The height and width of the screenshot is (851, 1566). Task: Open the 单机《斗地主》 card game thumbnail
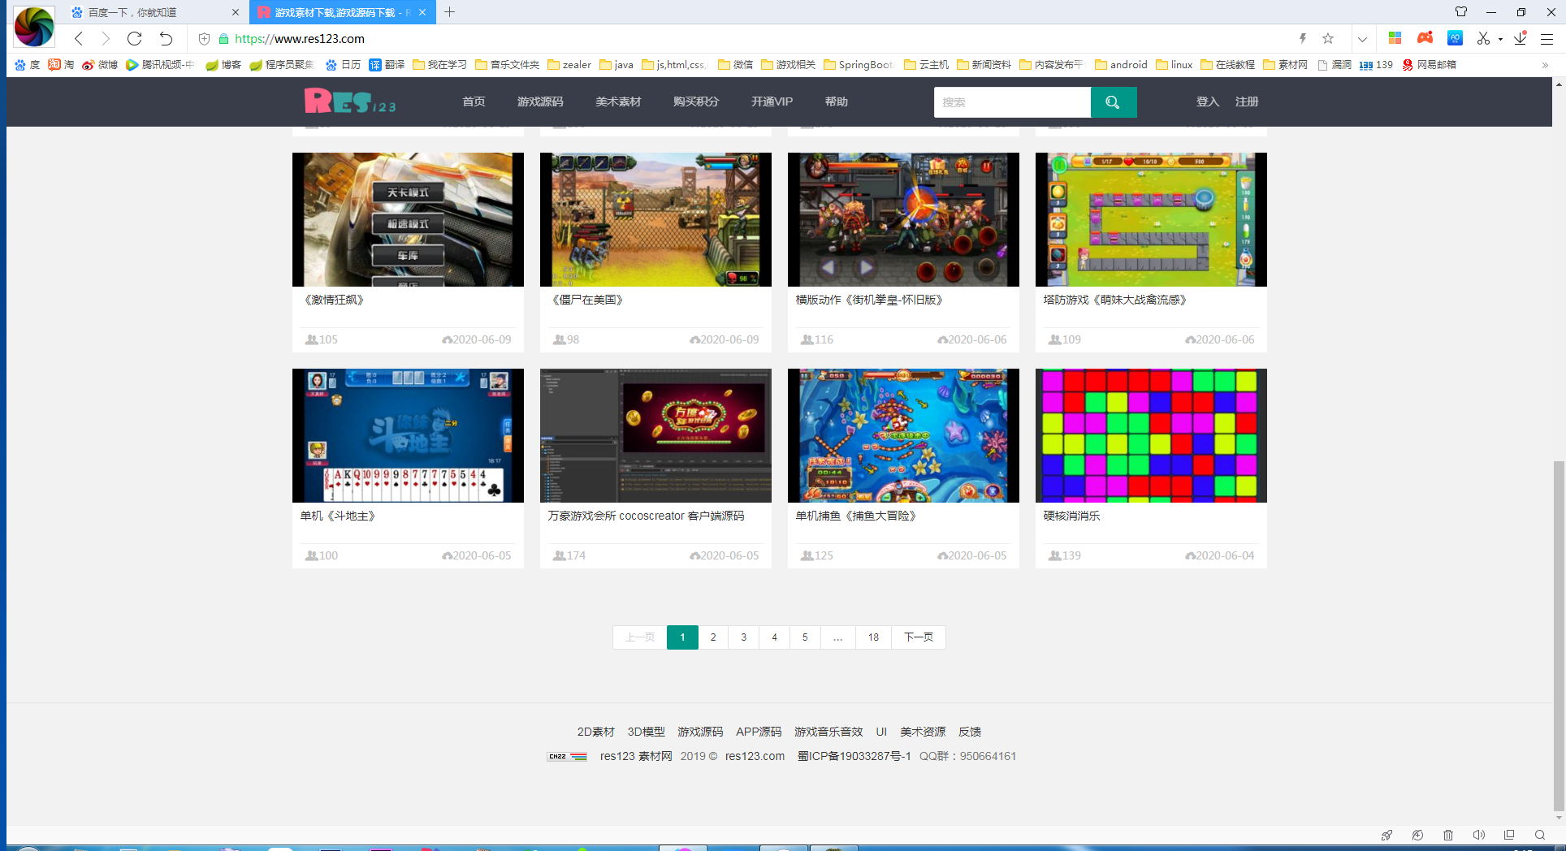click(408, 435)
